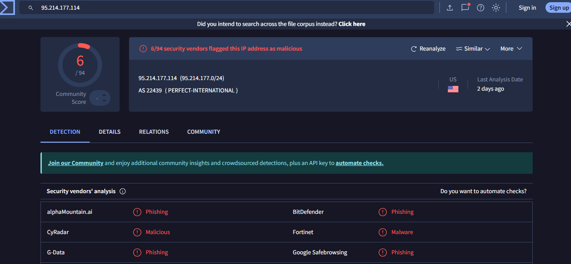Viewport: 571px width, 264px height.
Task: Click the Sign in link
Action: click(527, 7)
